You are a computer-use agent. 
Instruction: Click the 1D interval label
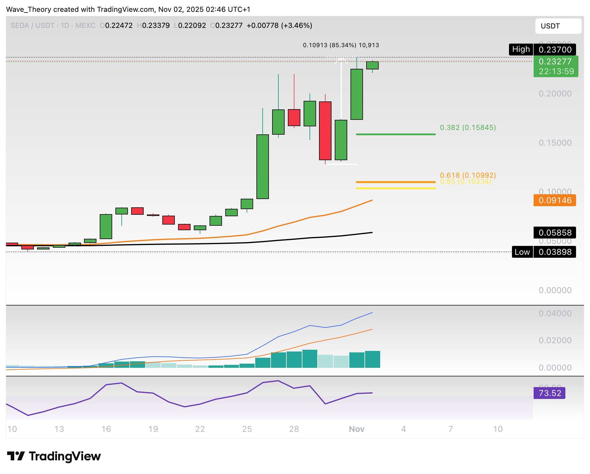(x=65, y=26)
